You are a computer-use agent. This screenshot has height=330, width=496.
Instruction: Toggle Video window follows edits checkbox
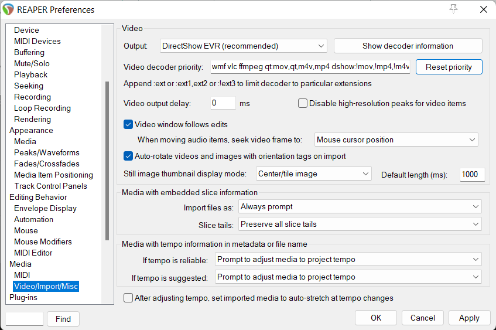point(128,124)
